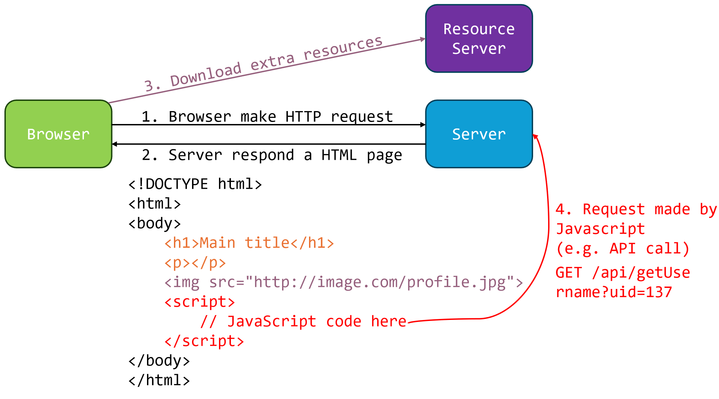The image size is (719, 399).
Task: Click the 'Download extra resources' diagonal label
Action: tap(263, 65)
